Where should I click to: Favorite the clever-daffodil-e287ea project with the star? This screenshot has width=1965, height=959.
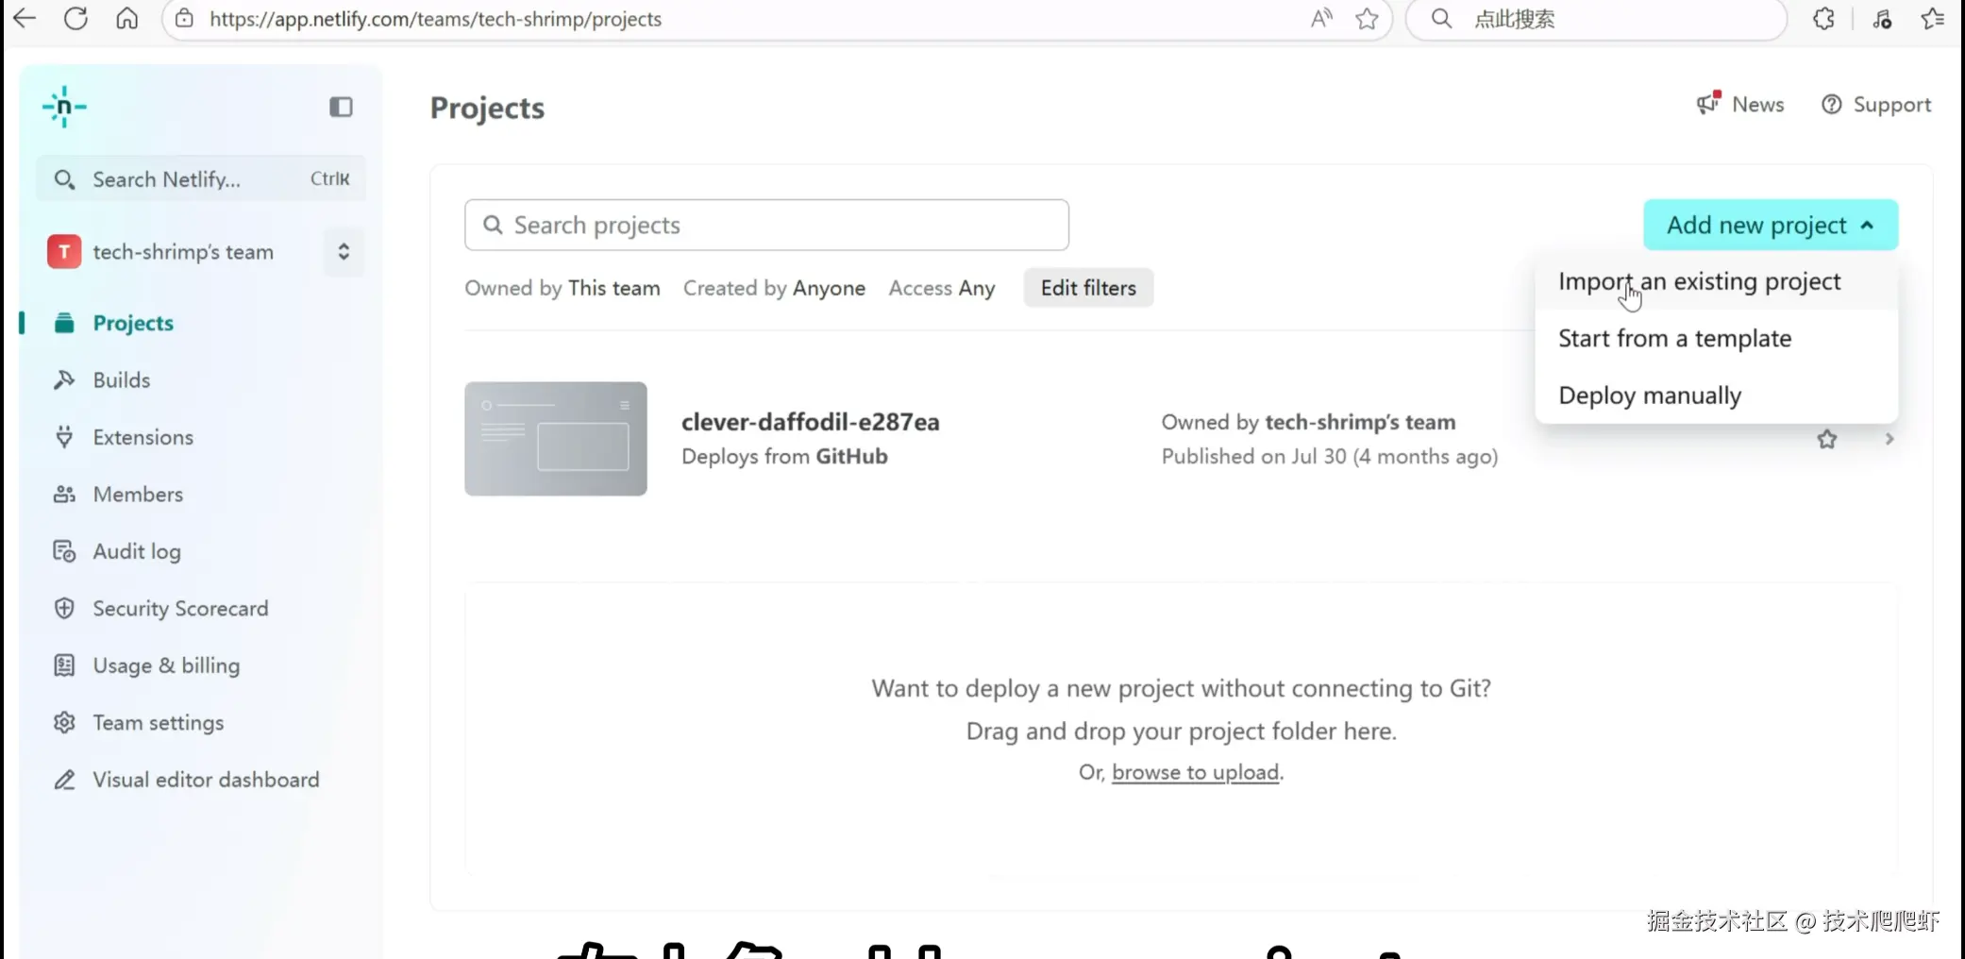[x=1827, y=439]
